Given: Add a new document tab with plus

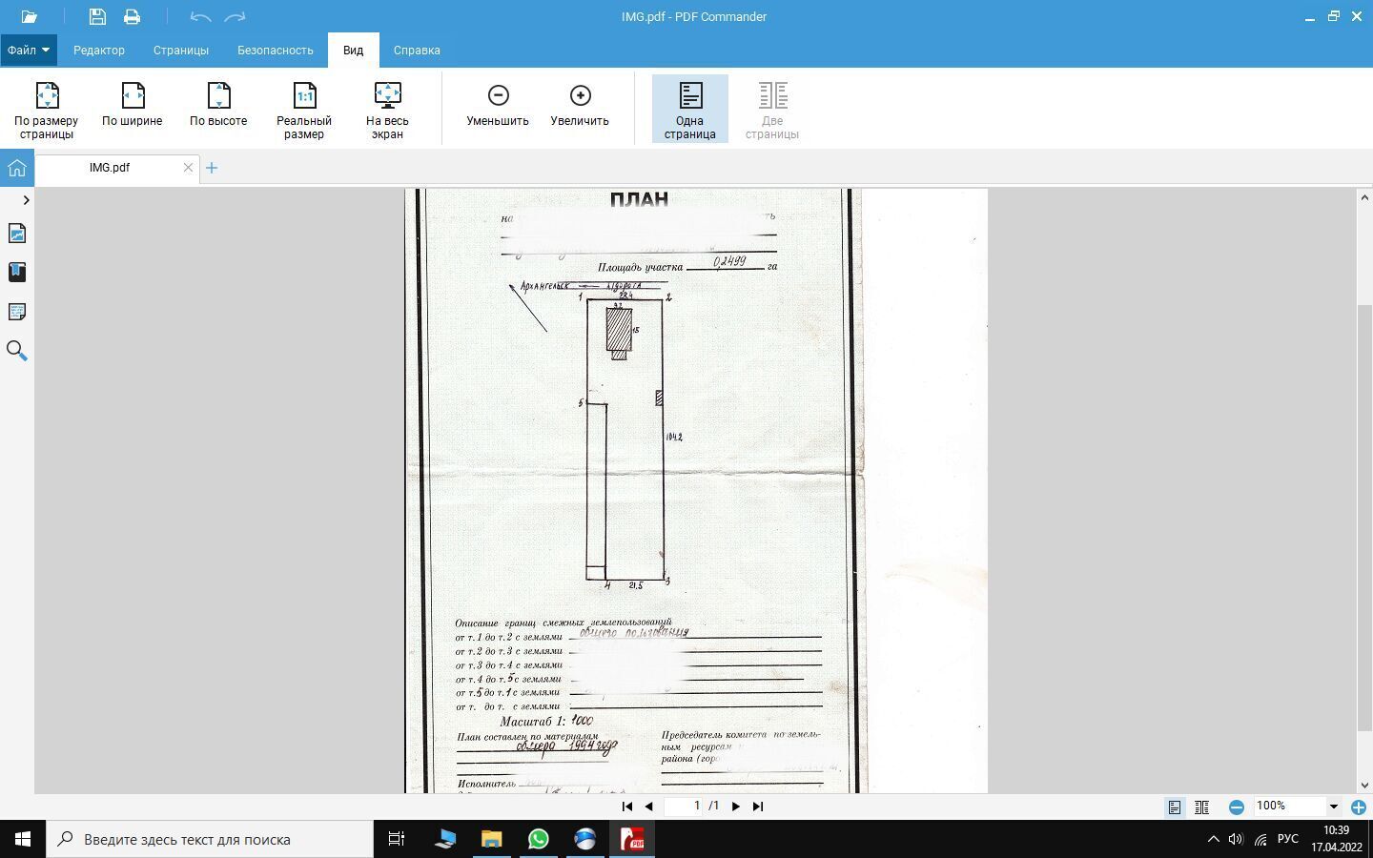Looking at the screenshot, I should (x=212, y=168).
